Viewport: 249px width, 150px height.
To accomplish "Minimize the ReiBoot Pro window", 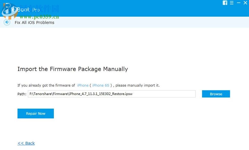I will pyautogui.click(x=238, y=3).
